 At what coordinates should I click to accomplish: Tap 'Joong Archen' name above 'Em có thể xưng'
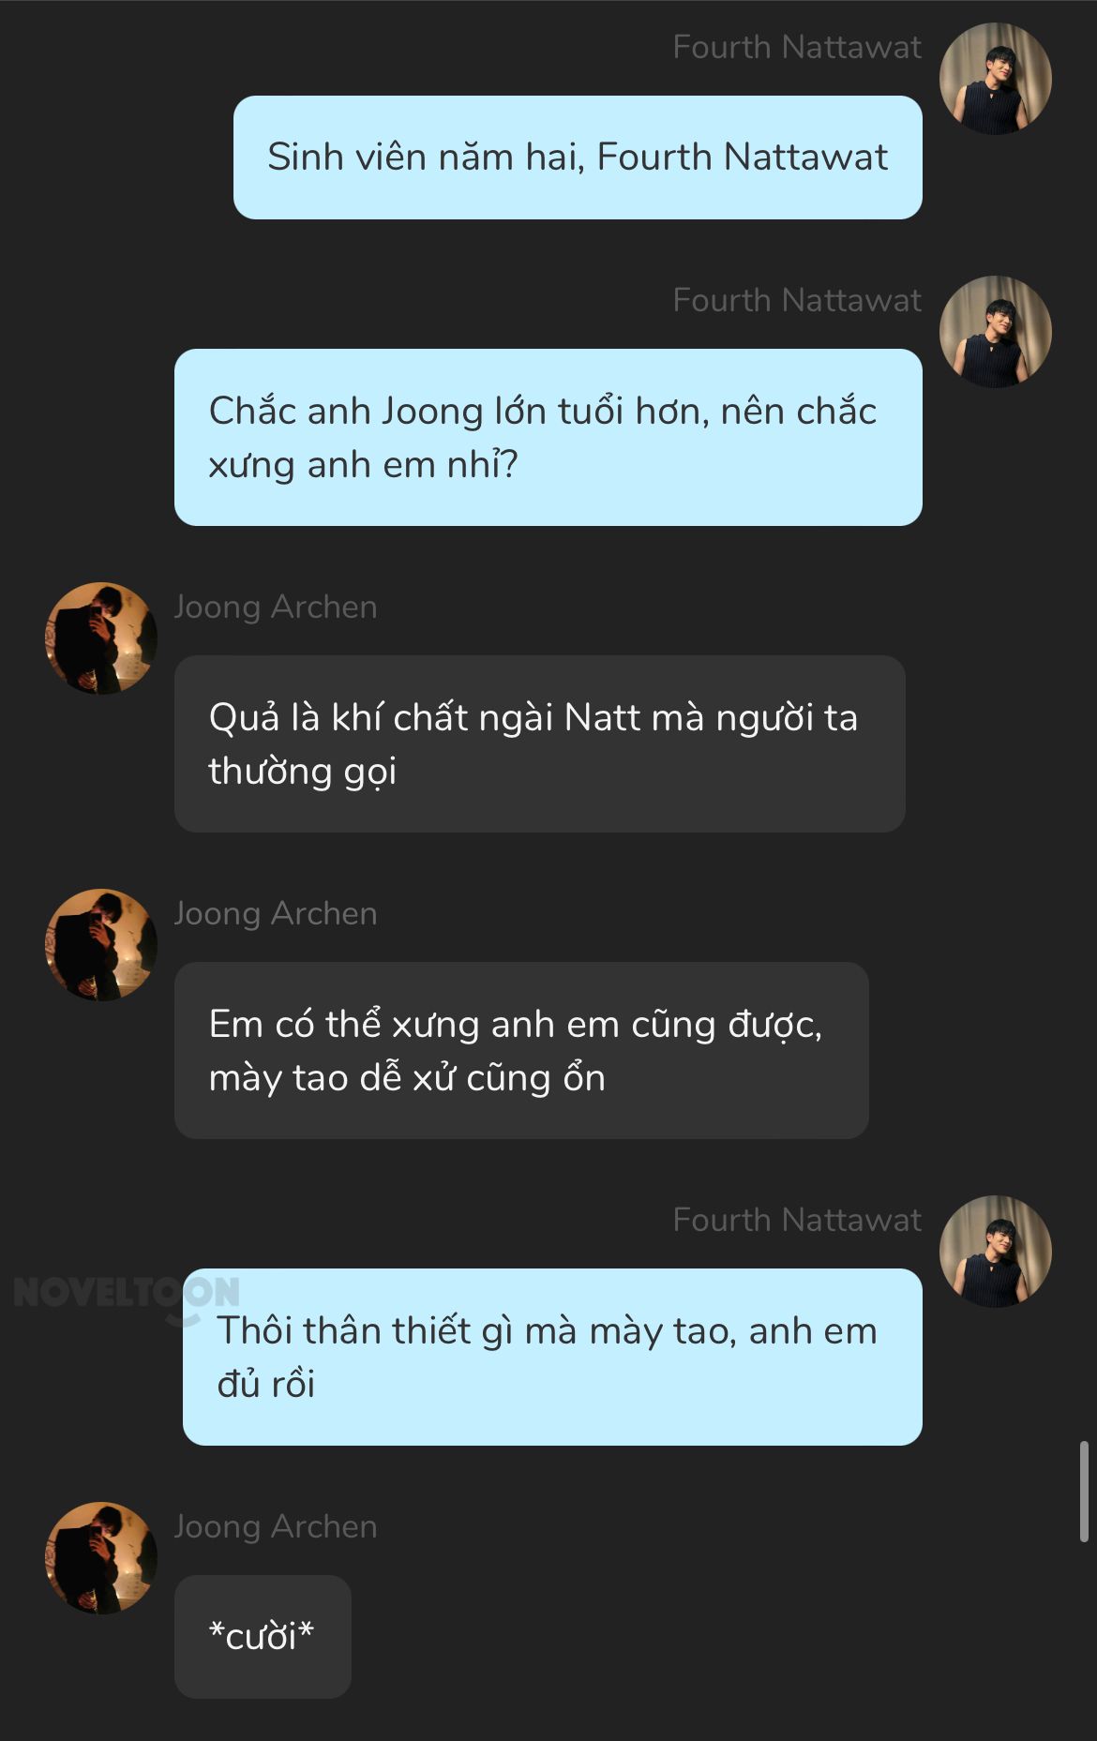[276, 914]
